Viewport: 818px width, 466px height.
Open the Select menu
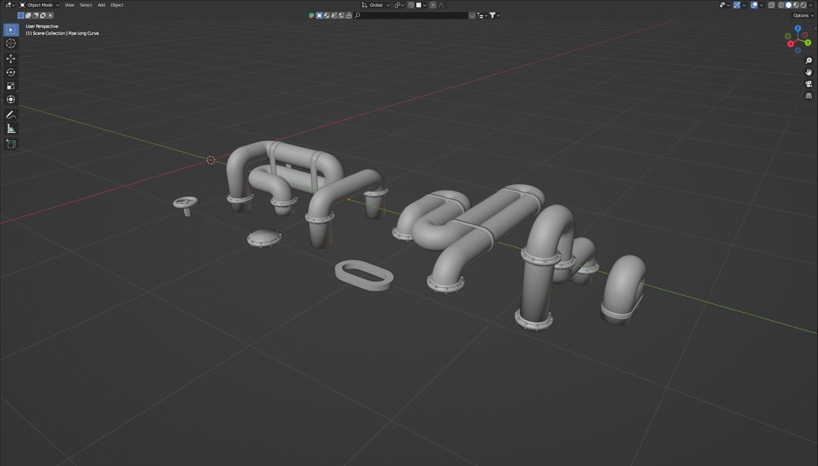(x=86, y=5)
